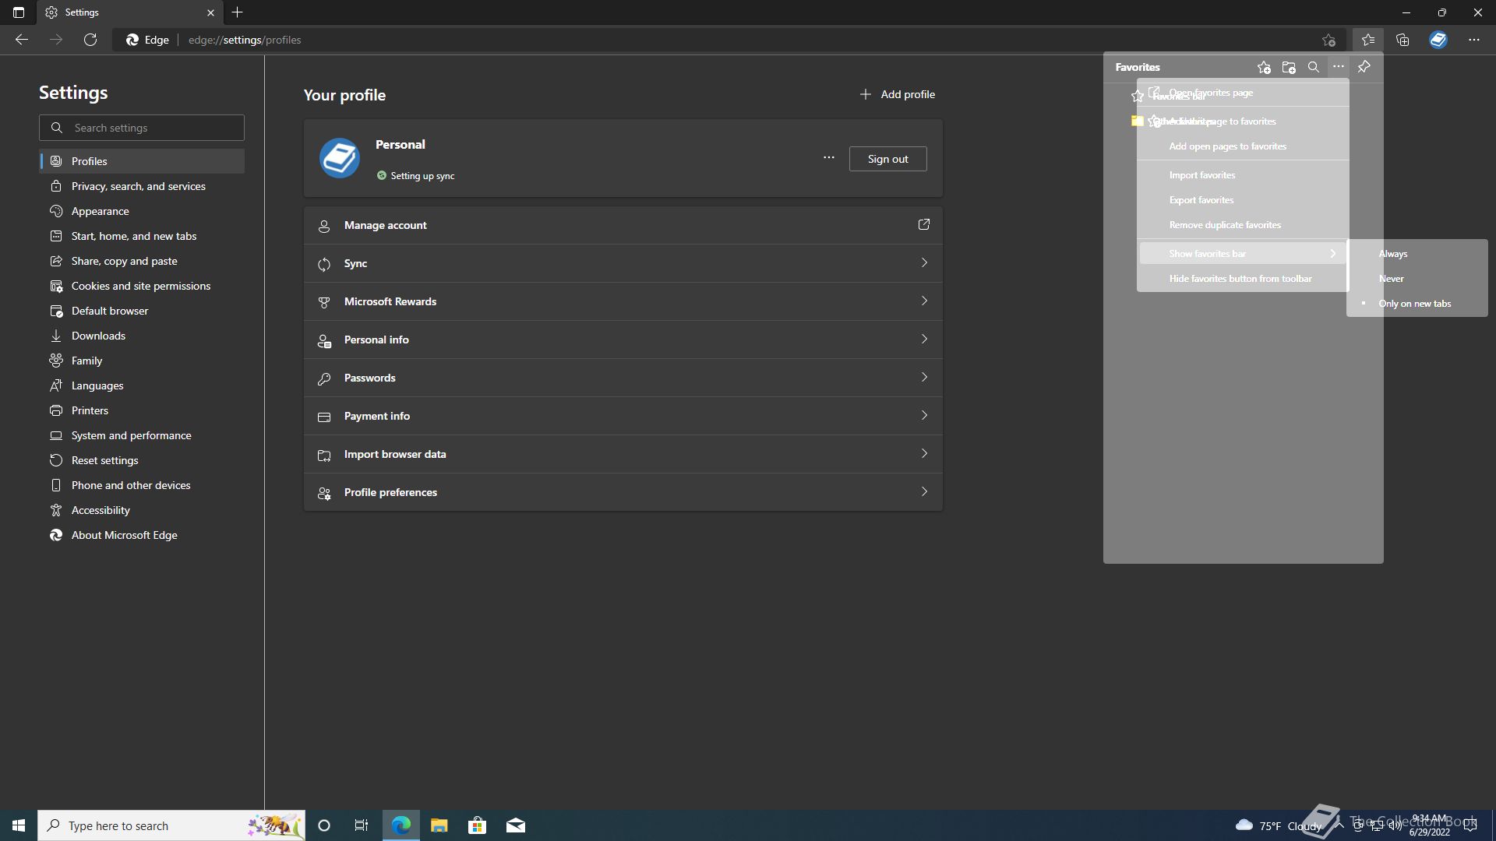Choose Remove duplicate favorites

point(1243,225)
